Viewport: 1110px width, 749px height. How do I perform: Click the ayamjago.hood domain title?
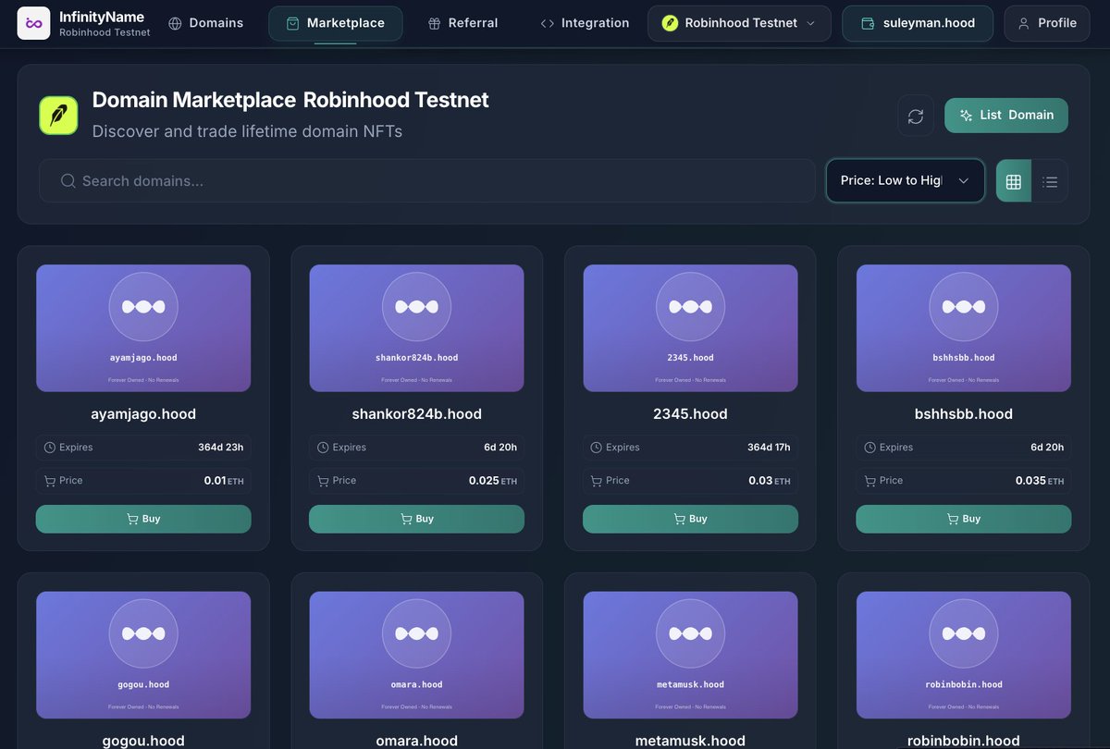pos(143,413)
